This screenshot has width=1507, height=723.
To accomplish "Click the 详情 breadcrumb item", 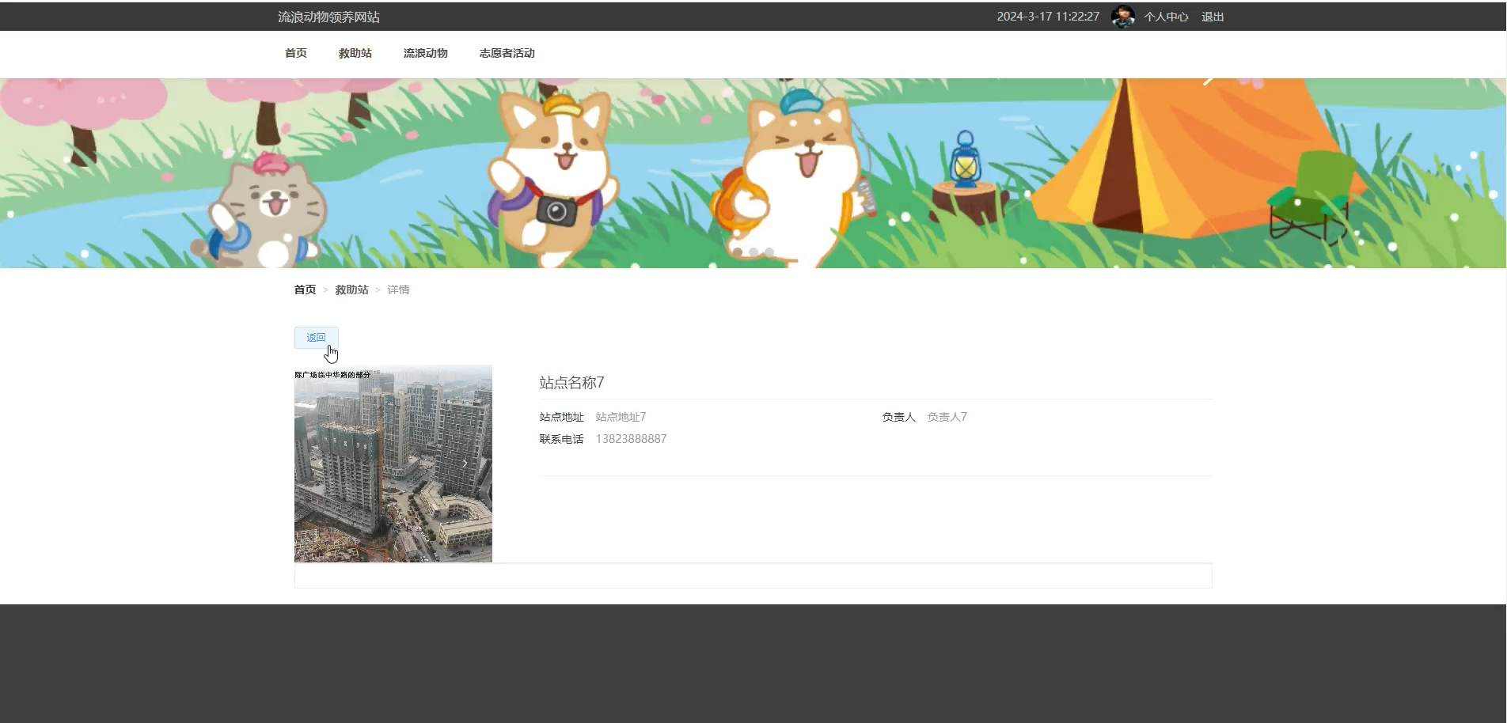I will tap(398, 290).
